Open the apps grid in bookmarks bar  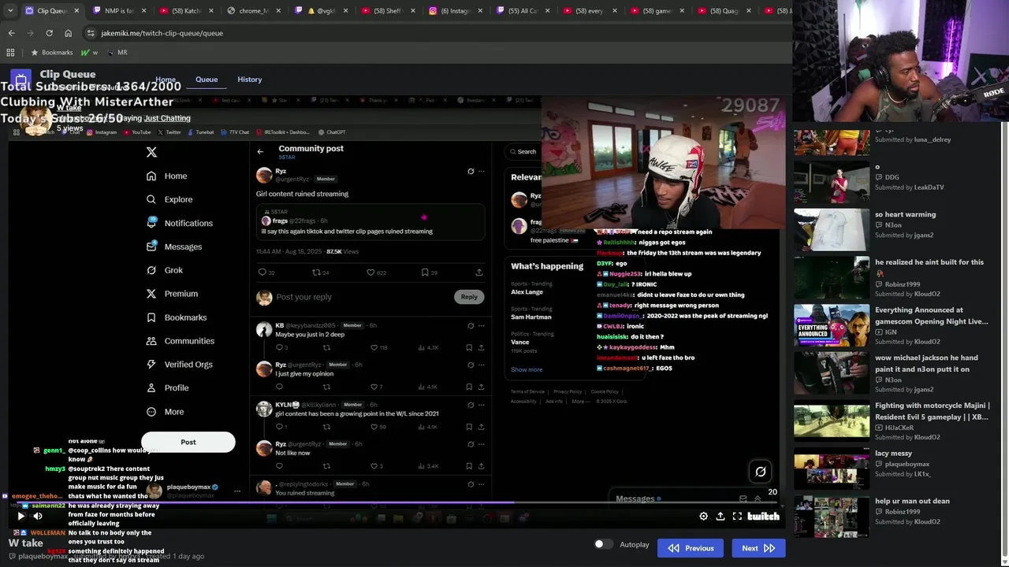(x=10, y=52)
